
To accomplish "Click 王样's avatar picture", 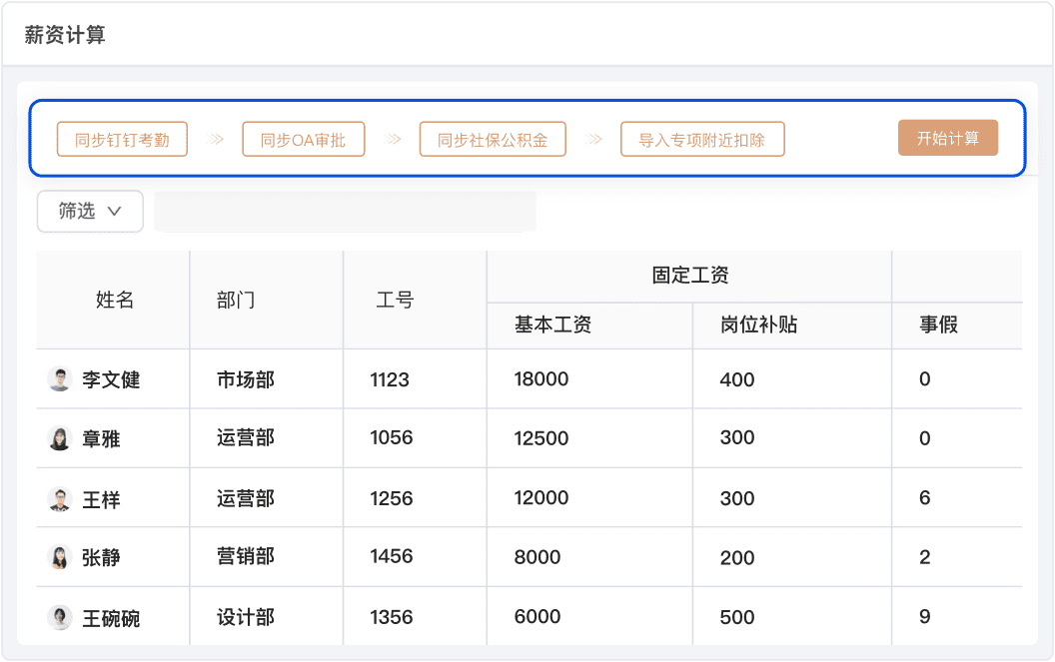I will (x=60, y=499).
